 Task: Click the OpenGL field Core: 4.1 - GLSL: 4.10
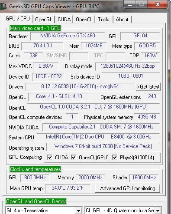tap(59, 97)
